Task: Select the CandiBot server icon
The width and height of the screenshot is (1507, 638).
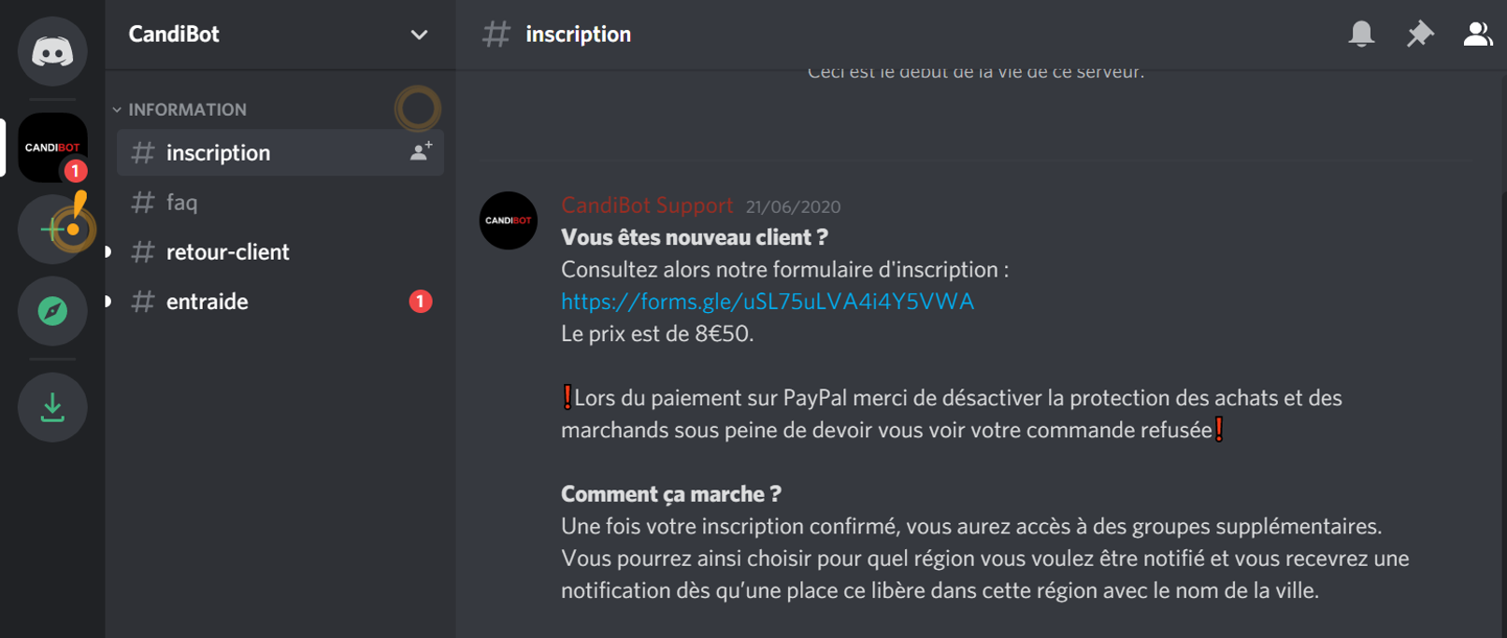Action: pyautogui.click(x=52, y=148)
